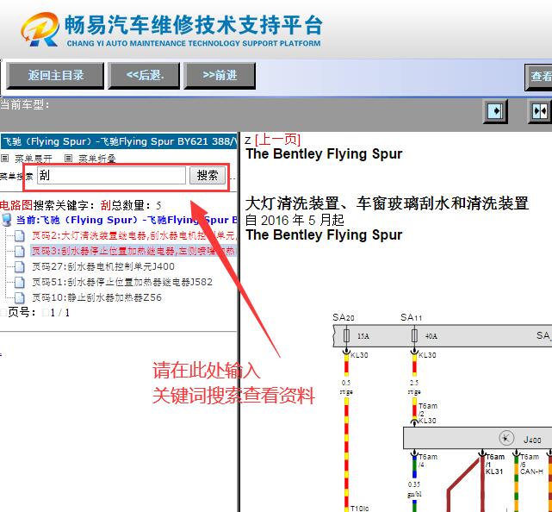The image size is (552, 512).
Task: Open 页码51:刮水器停止位置加热器继电器J582 result
Action: (x=122, y=282)
